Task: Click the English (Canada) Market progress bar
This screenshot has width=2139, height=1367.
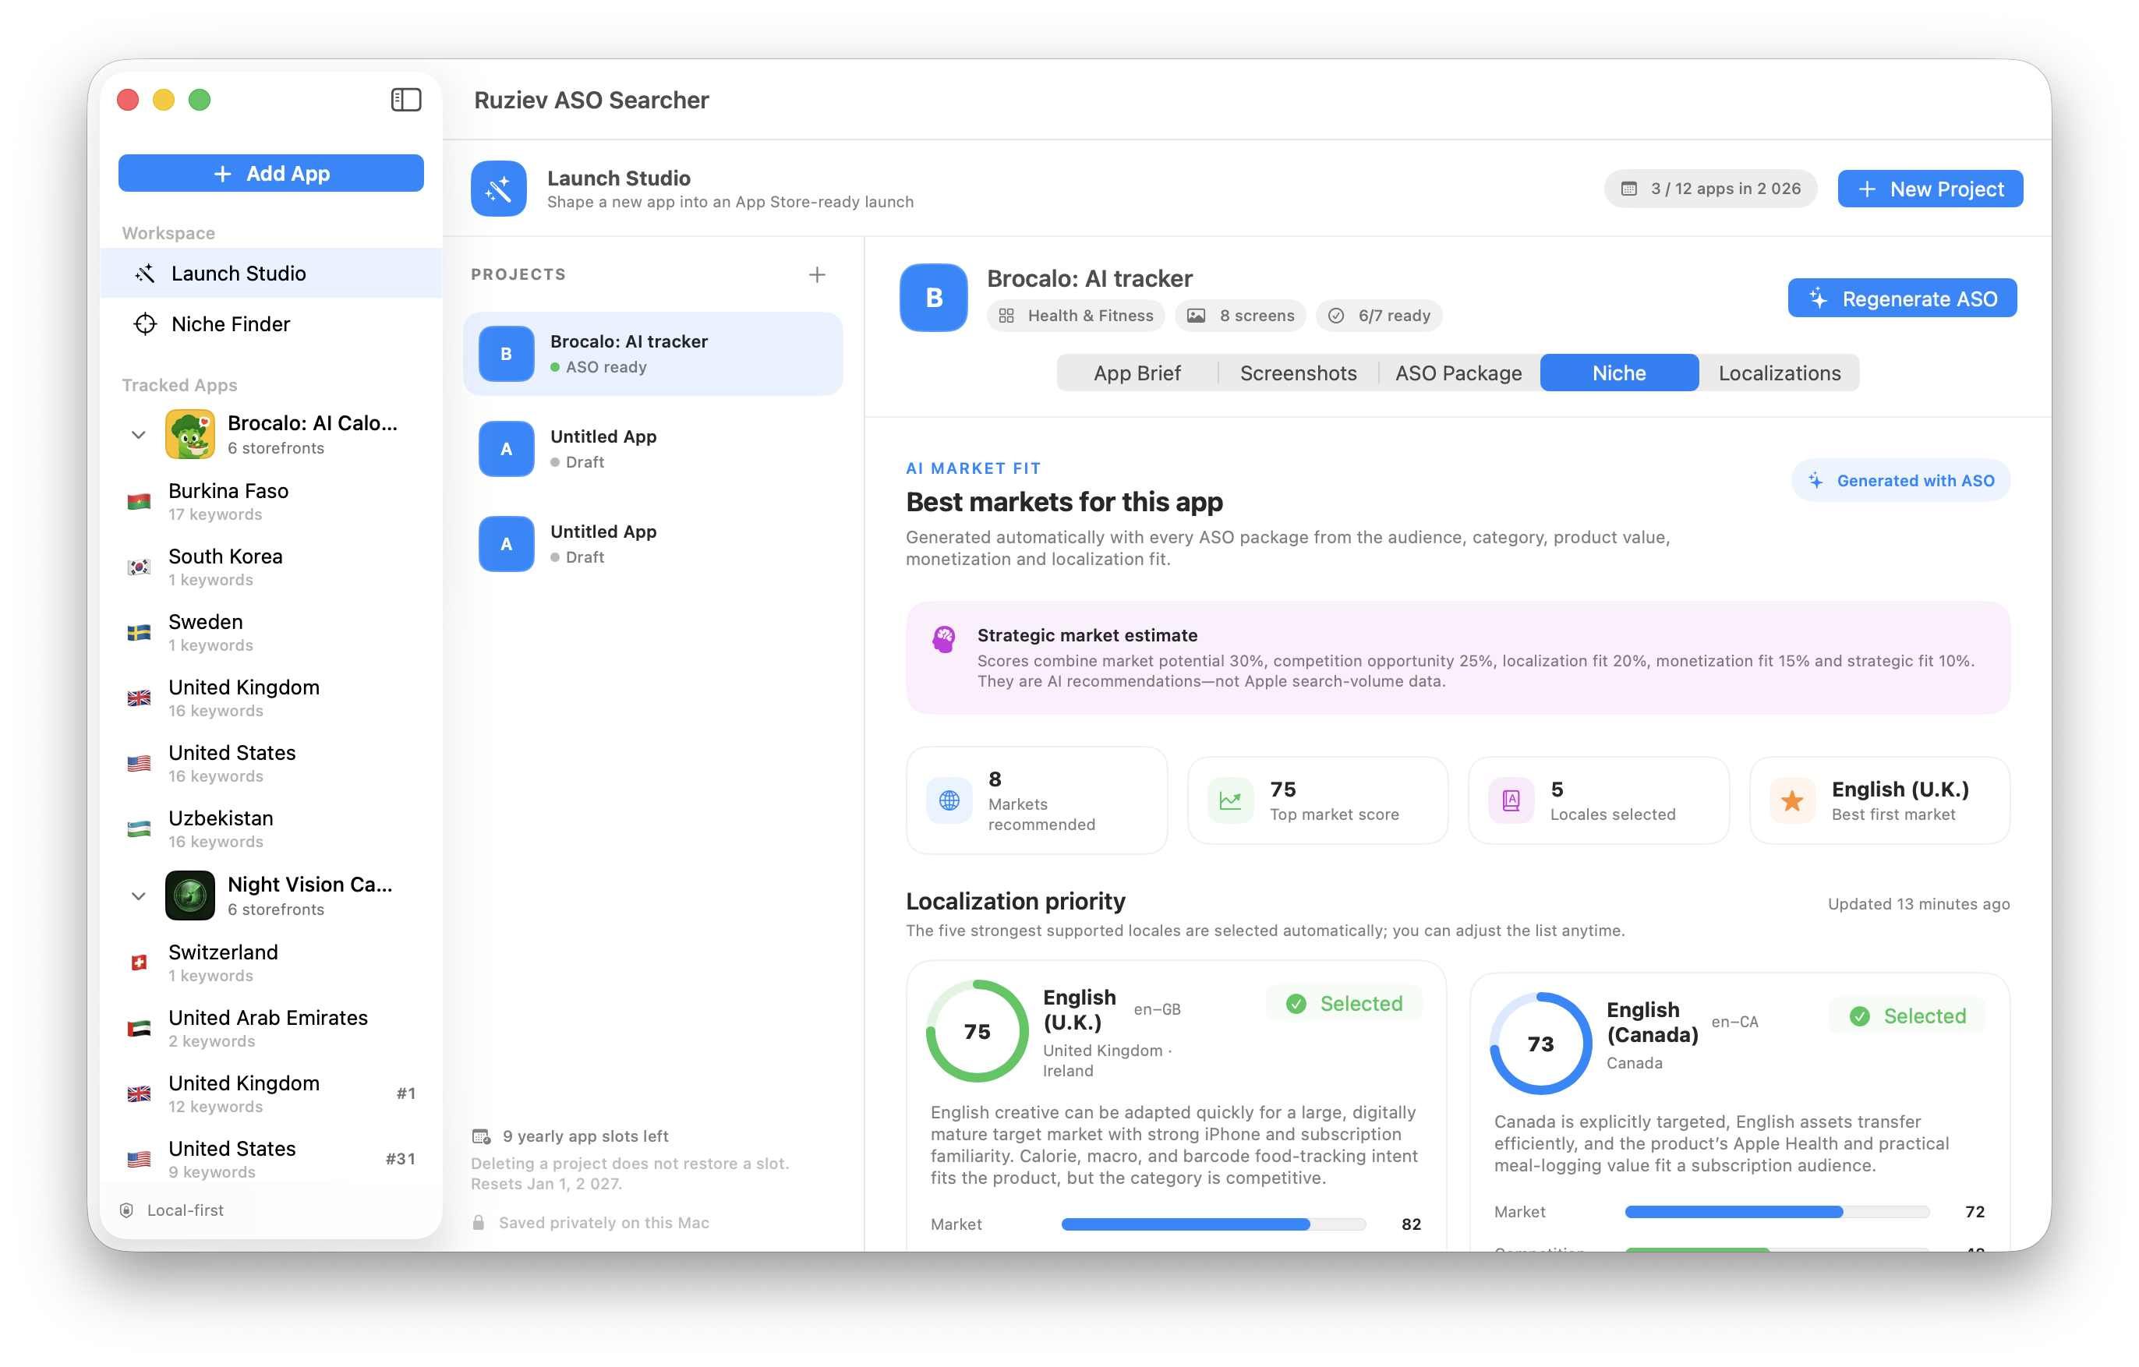Action: [x=1777, y=1212]
